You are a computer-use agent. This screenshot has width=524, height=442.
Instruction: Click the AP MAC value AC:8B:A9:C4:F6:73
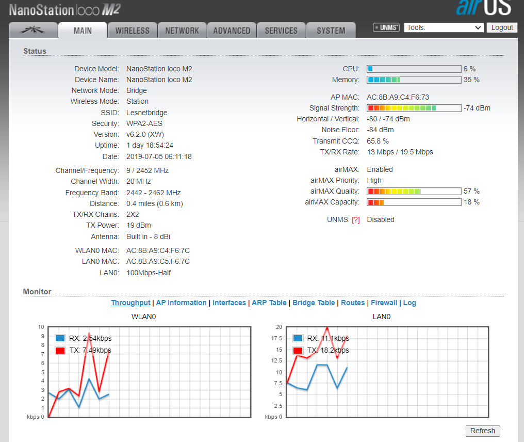click(398, 98)
